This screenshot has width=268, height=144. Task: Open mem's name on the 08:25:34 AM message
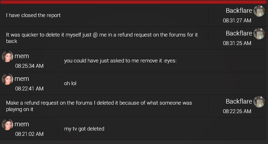(22, 56)
